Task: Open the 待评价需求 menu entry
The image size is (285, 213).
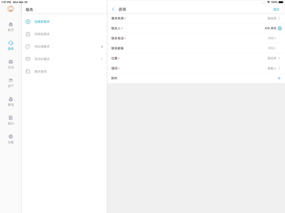Action: pyautogui.click(x=64, y=59)
